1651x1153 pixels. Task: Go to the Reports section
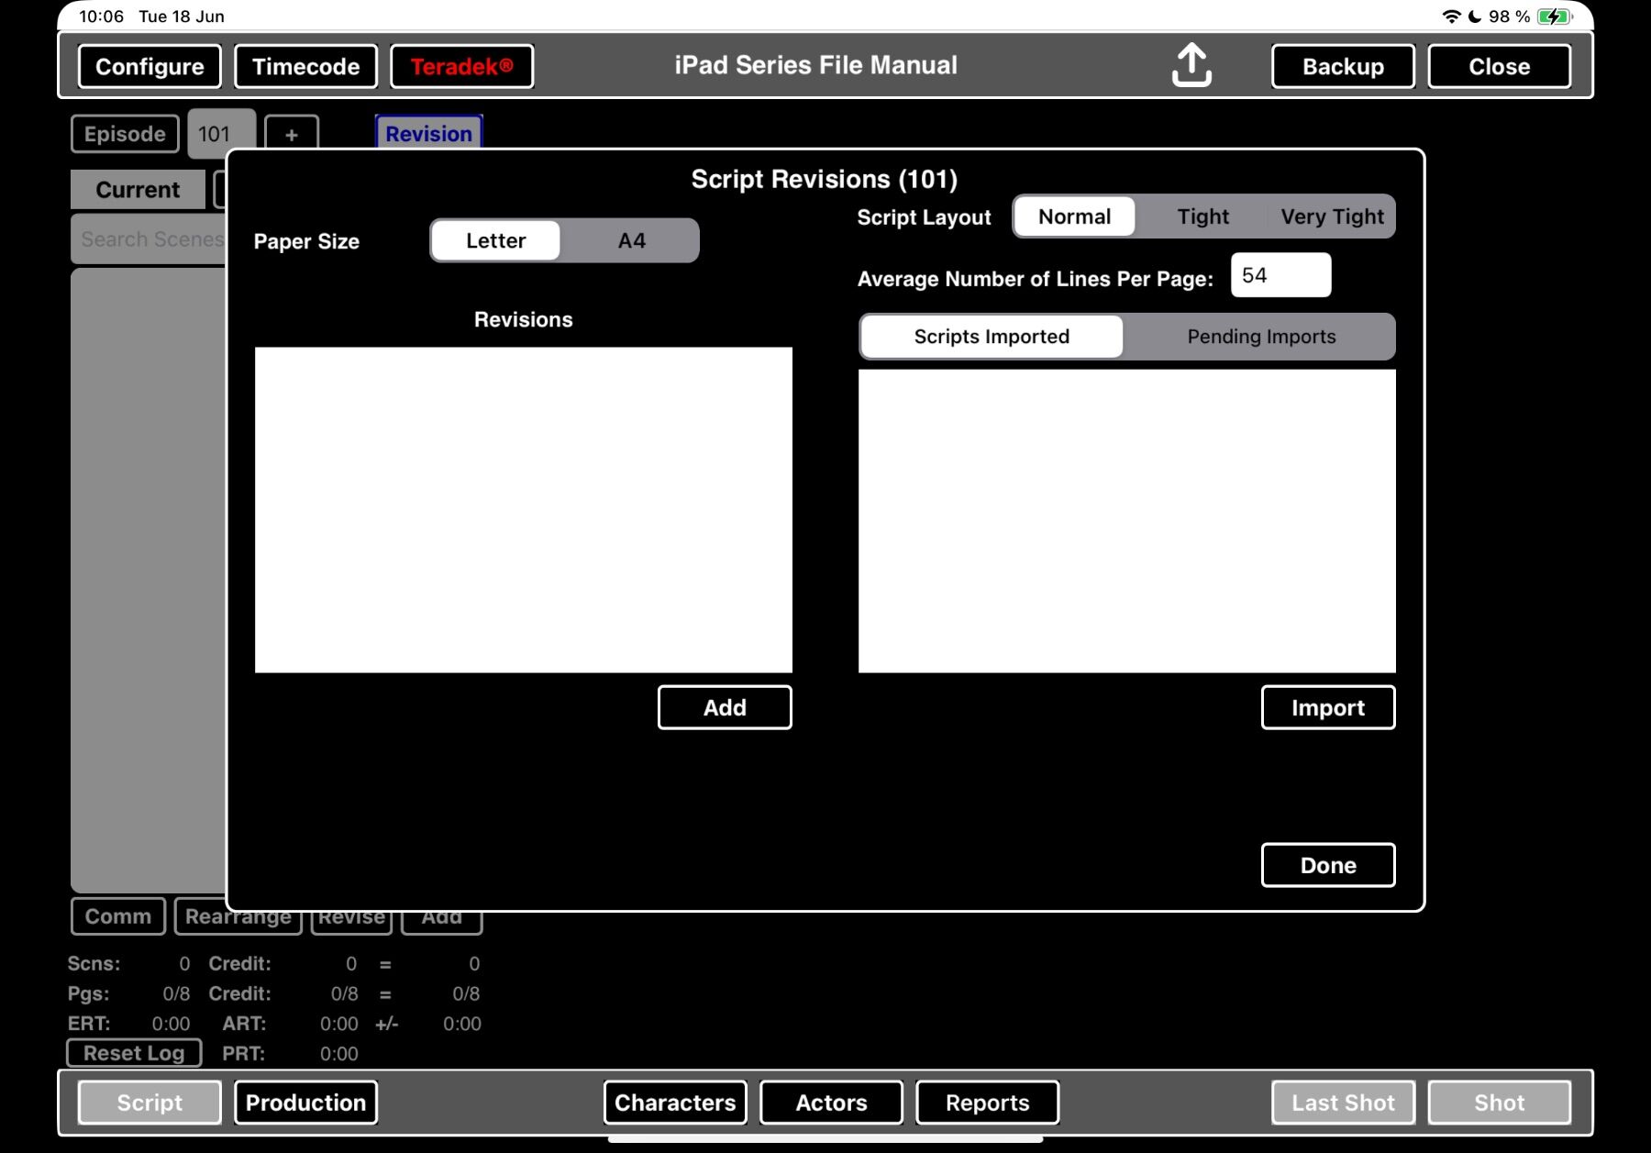click(x=988, y=1103)
